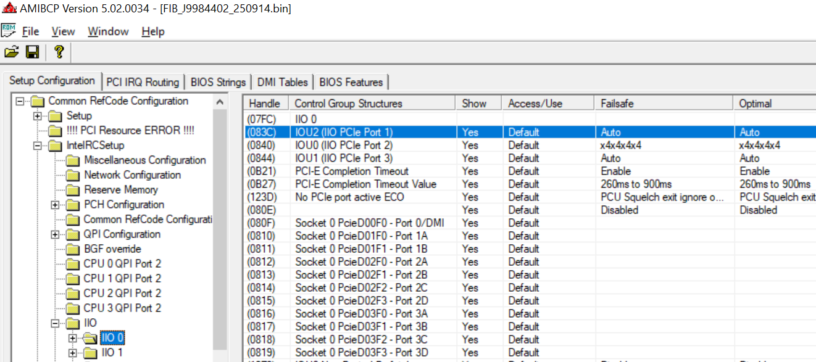816x362 pixels.
Task: Click the 260ms to 900ms Failsafe cell
Action: 636,184
